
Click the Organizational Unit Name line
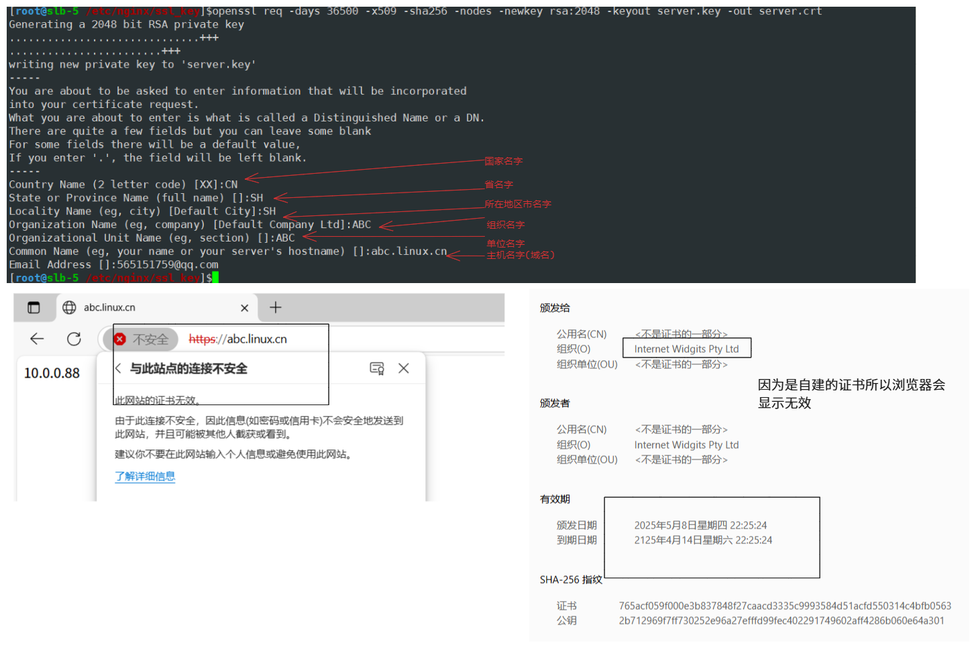[x=152, y=237]
